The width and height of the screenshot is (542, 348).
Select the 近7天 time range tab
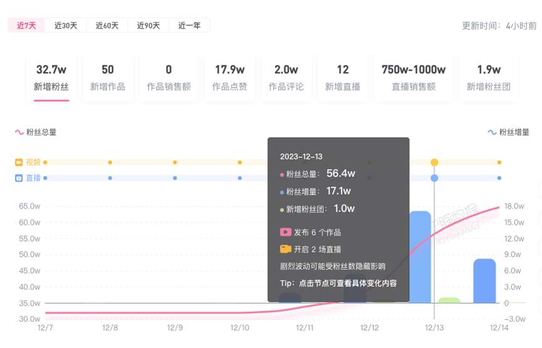(26, 25)
